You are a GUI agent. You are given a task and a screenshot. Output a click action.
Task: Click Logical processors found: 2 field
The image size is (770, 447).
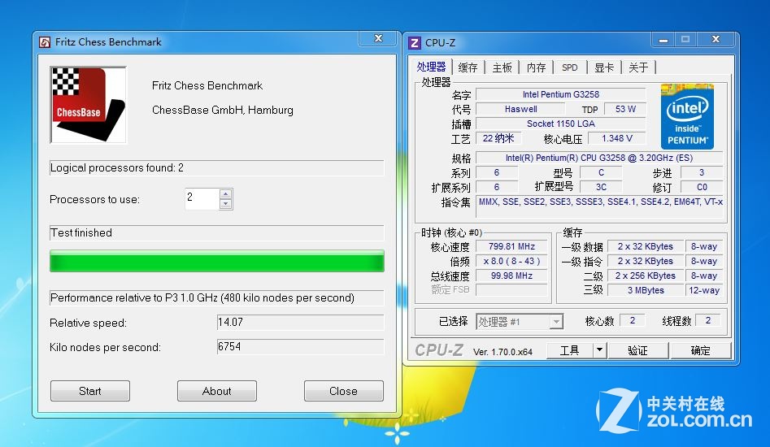pyautogui.click(x=216, y=167)
